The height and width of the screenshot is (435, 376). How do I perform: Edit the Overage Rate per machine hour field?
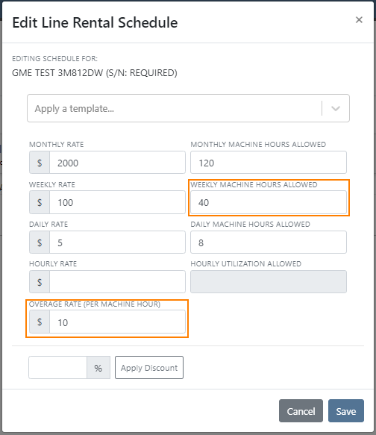117,322
